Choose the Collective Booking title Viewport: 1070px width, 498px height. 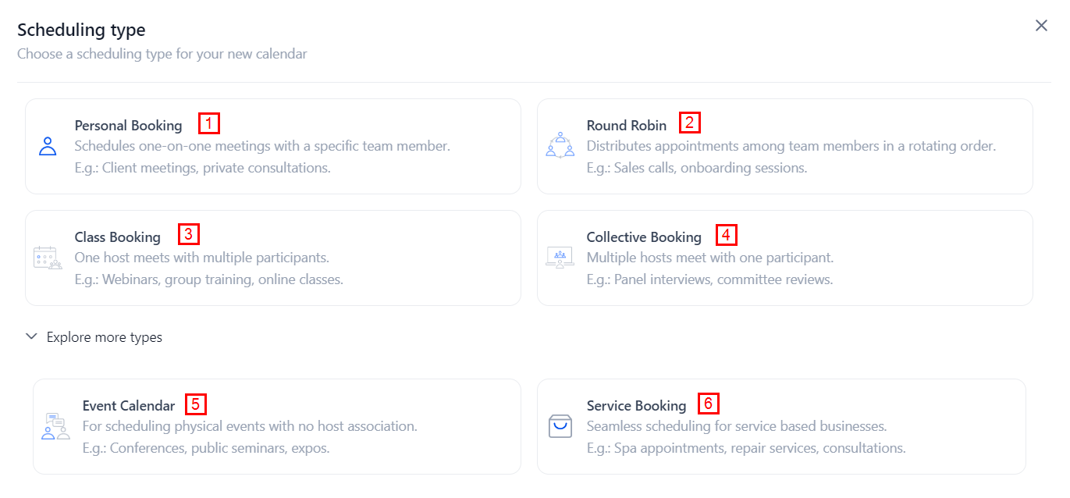click(644, 237)
